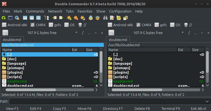Screen dimensions: 211x111
Task: Click the Copy F5 button
Action: click(59, 108)
